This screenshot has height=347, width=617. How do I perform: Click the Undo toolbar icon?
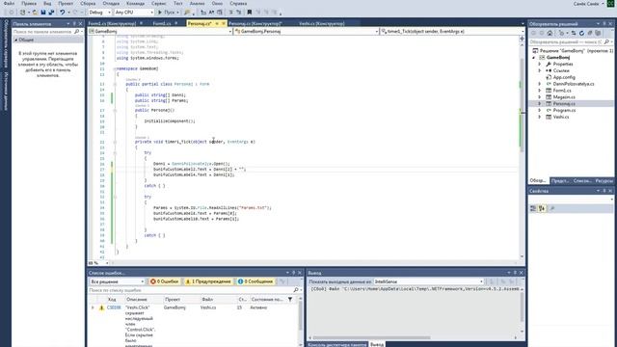[x=62, y=13]
